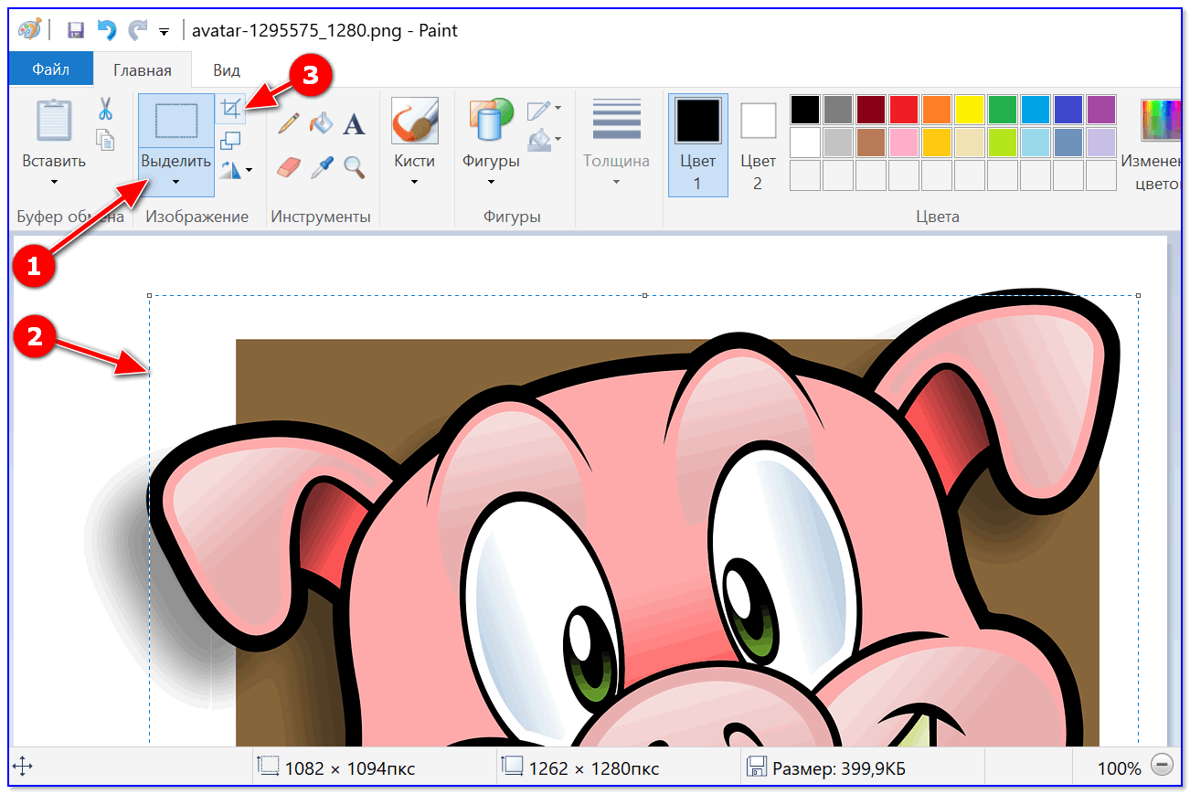Pick the Eraser tool
The image size is (1190, 794).
click(x=289, y=167)
